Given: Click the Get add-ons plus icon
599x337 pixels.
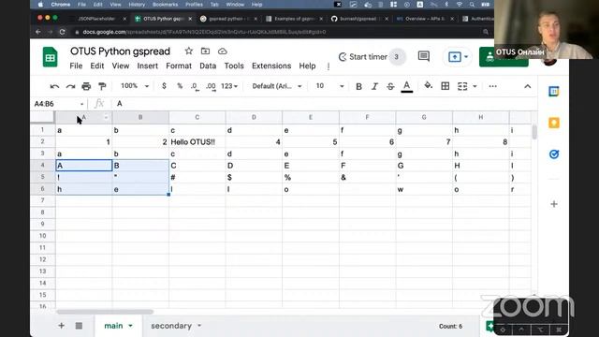Looking at the screenshot, I should tap(554, 204).
